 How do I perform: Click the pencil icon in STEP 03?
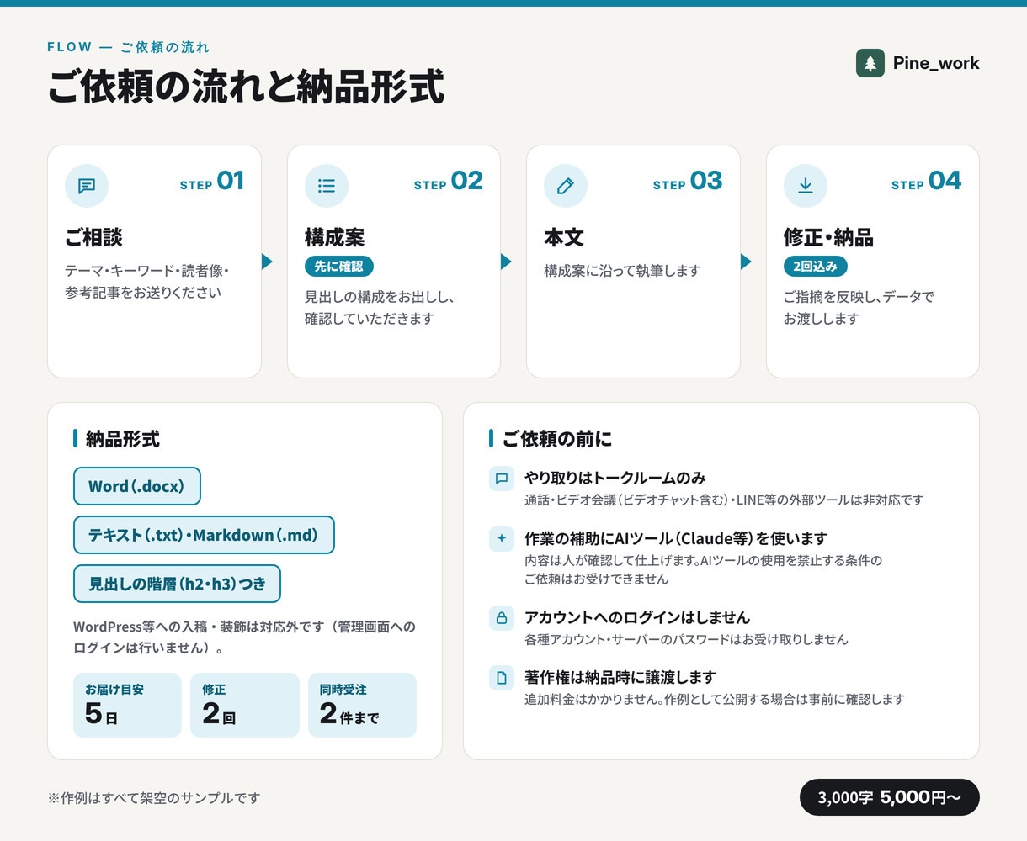(x=566, y=186)
